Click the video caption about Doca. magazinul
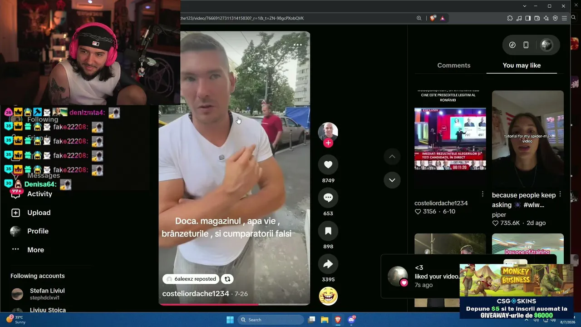581x327 pixels. pos(226,228)
